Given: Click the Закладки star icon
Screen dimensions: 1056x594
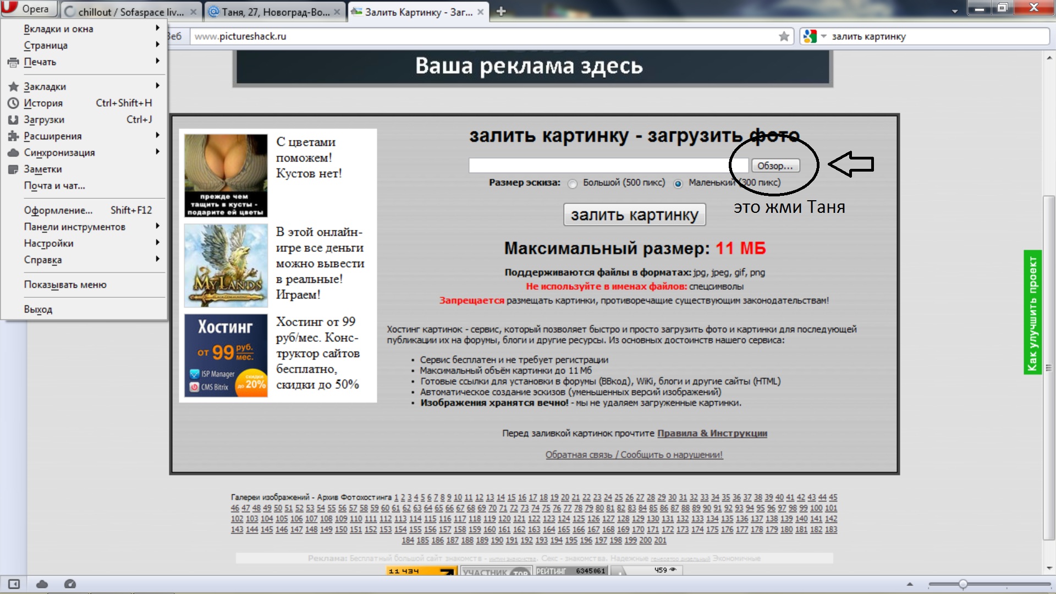Looking at the screenshot, I should coord(13,87).
